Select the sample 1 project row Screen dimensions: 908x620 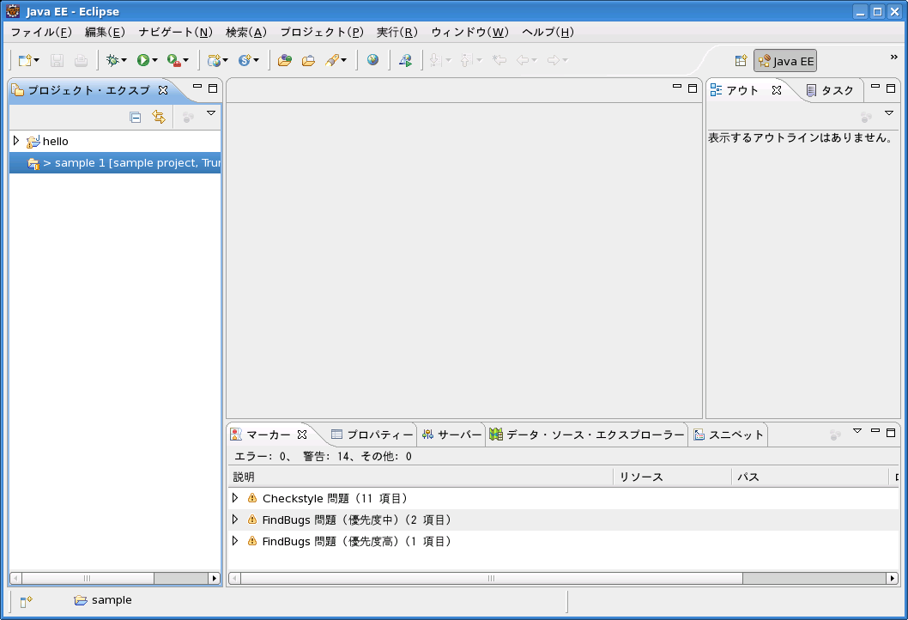click(x=115, y=163)
